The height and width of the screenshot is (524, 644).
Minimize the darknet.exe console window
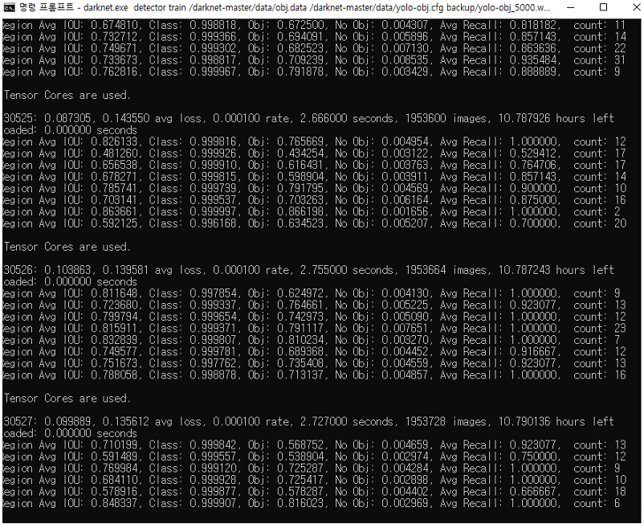pos(571,8)
